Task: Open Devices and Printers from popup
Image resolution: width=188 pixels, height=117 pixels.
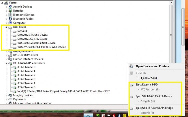Action: pyautogui.click(x=152, y=66)
